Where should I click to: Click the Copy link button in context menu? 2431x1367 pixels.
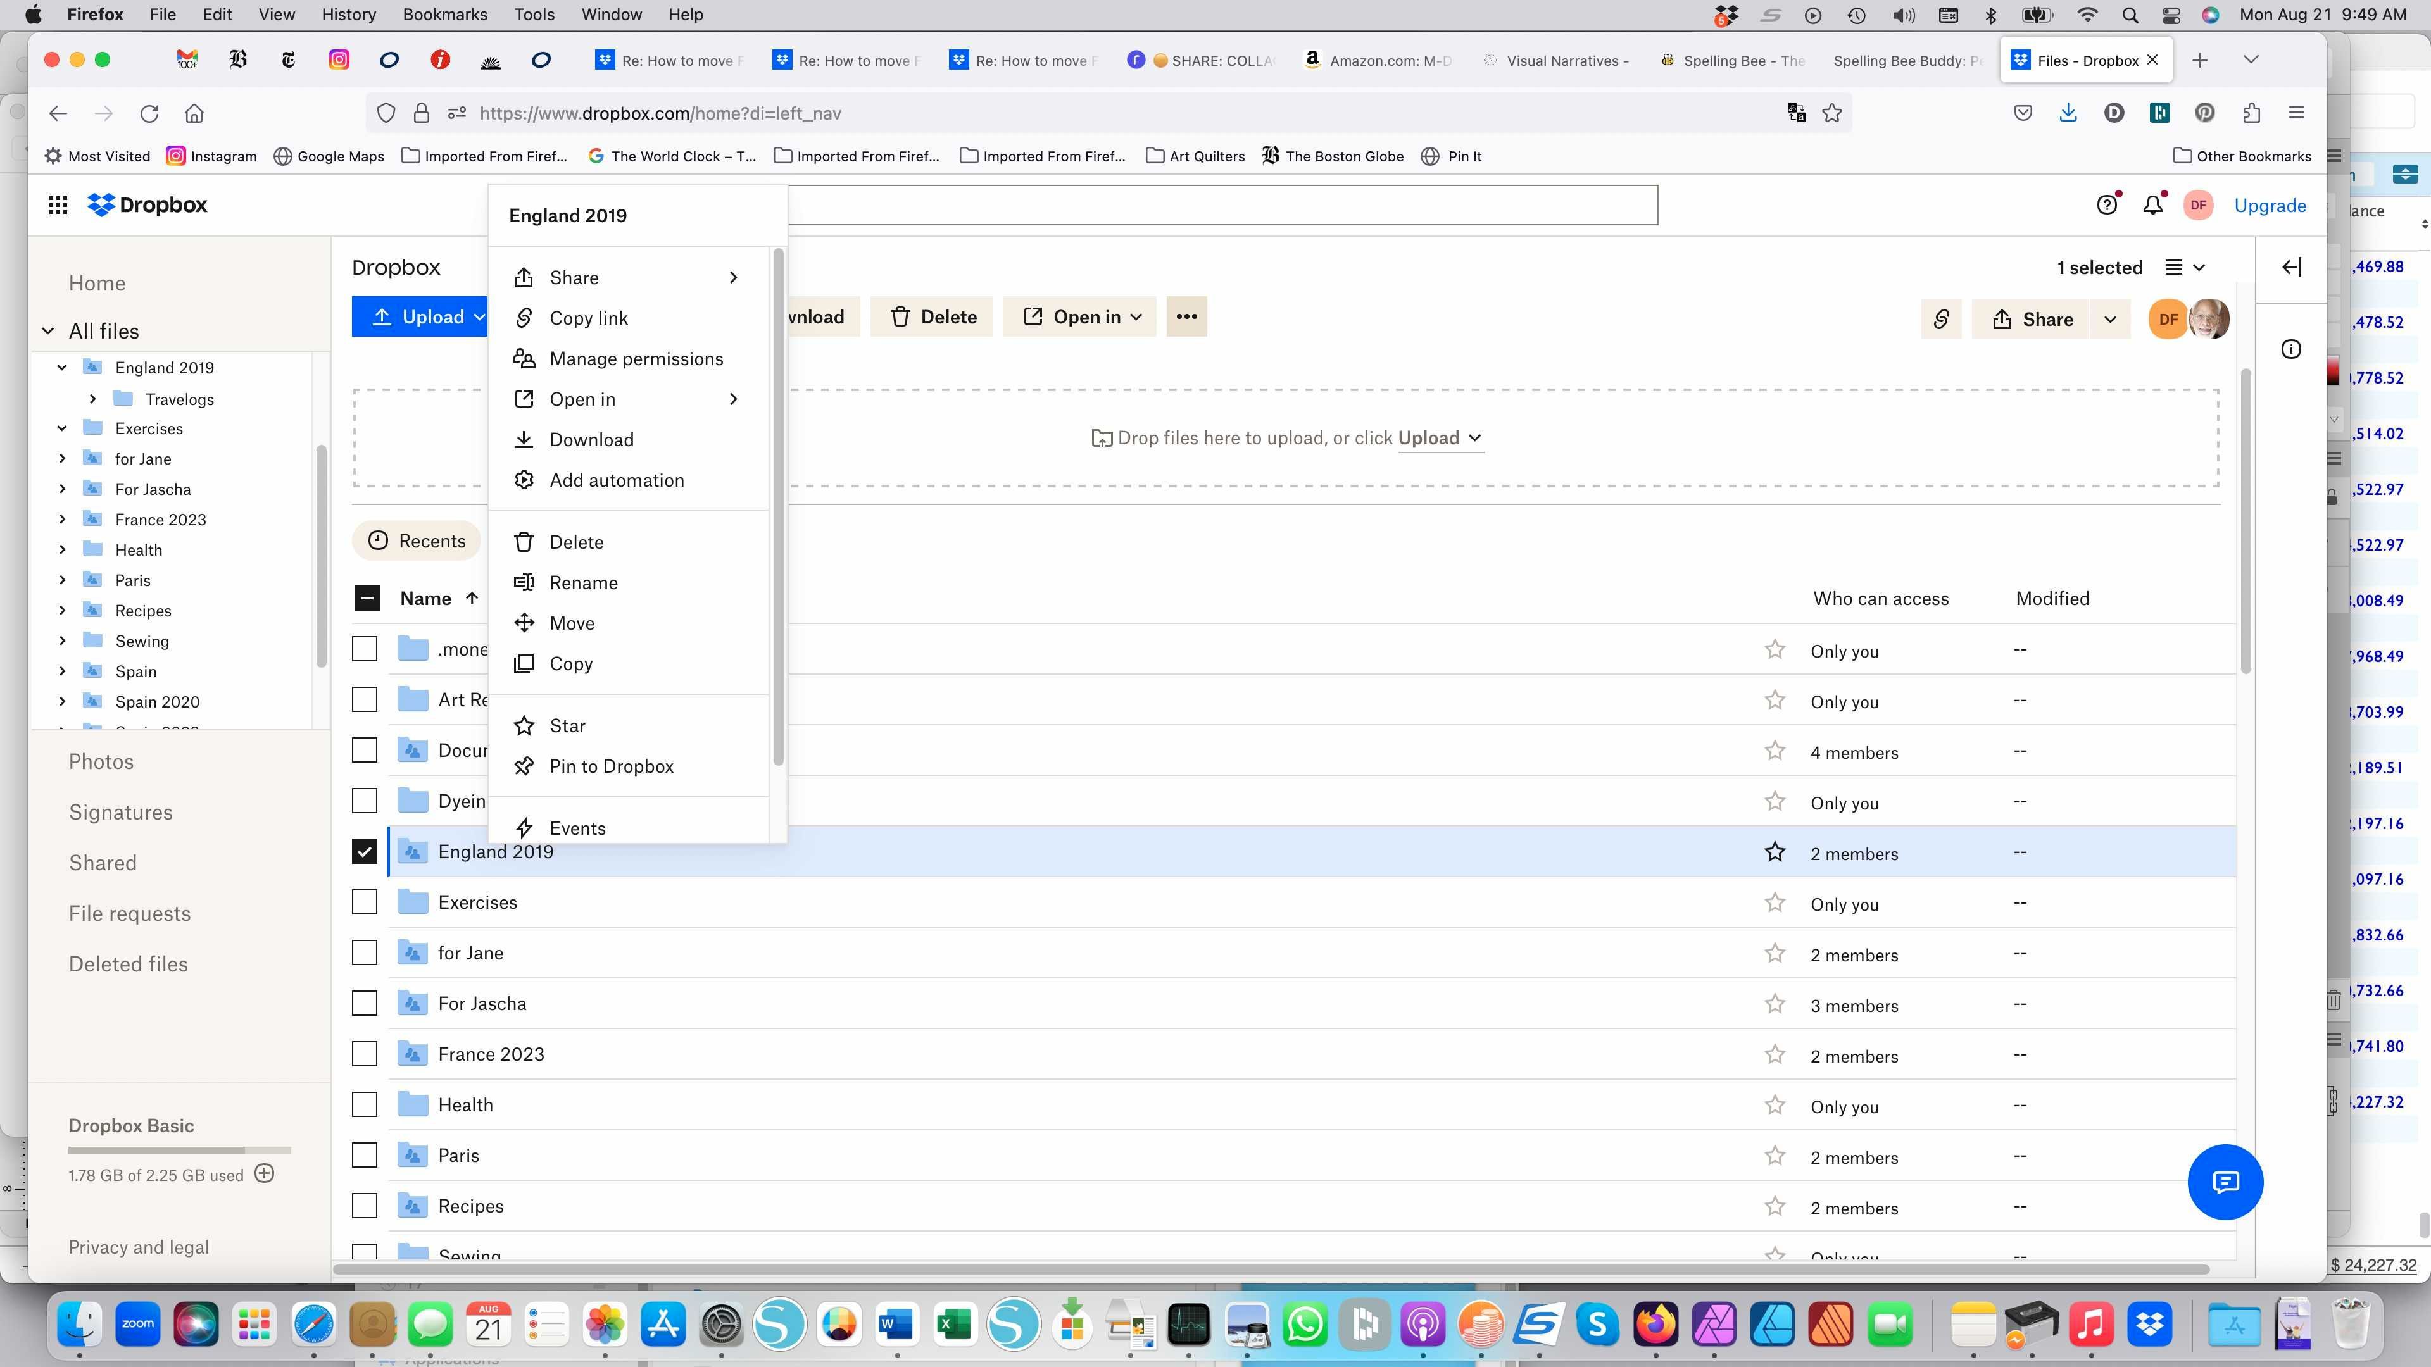tap(589, 317)
